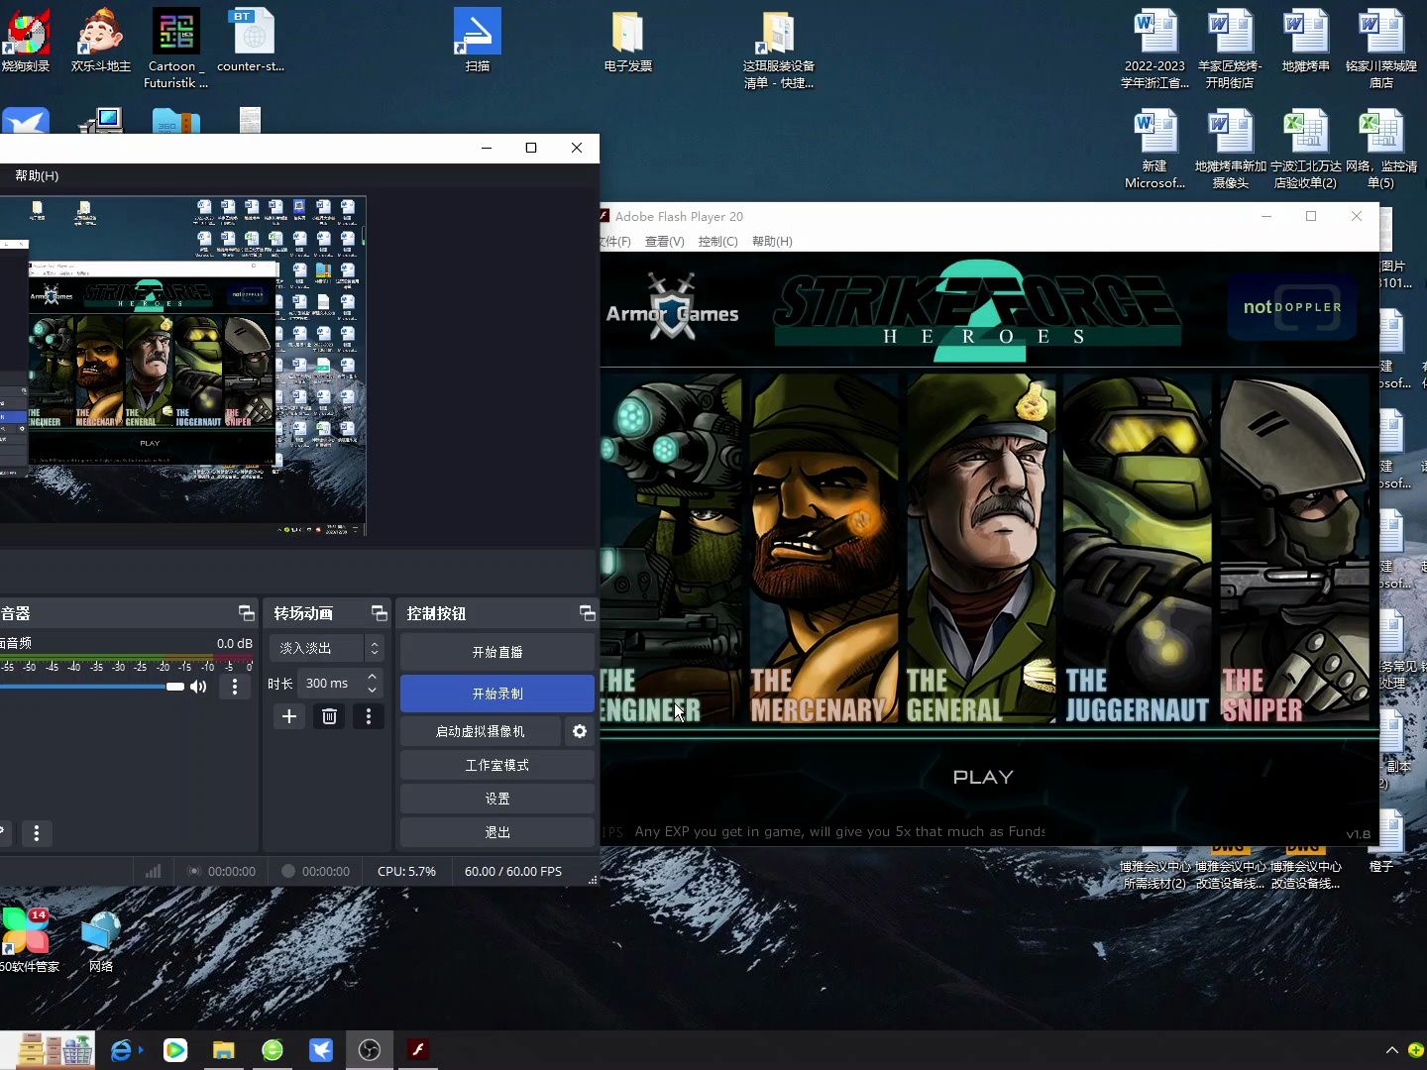Screen dimensions: 1427x1070
Task: Click PLAY in Strike Force Heroes
Action: (983, 778)
